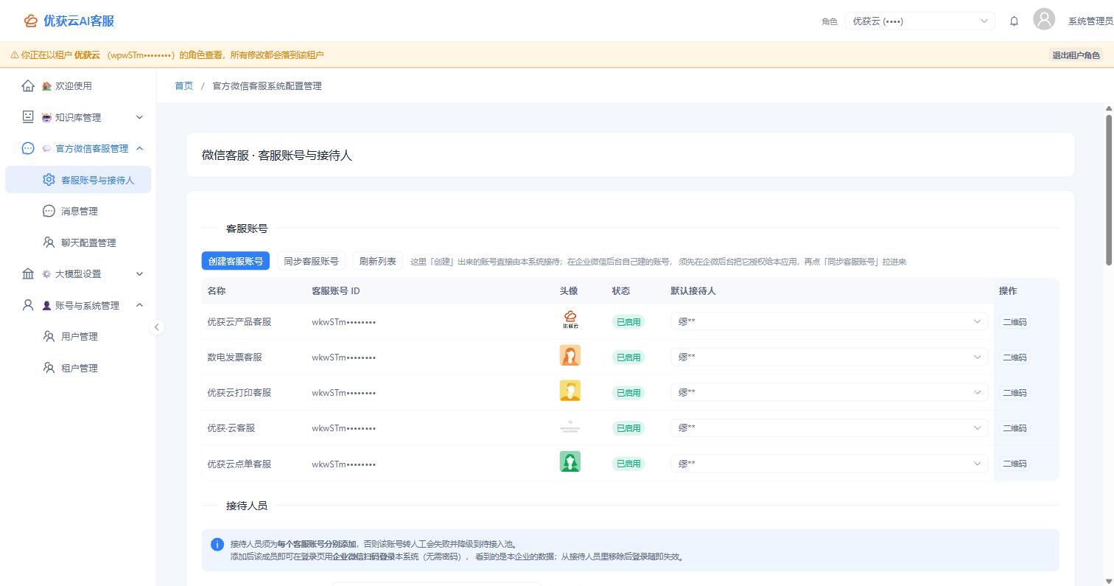
Task: Go to 客服账号与接待人 page
Action: coord(78,180)
